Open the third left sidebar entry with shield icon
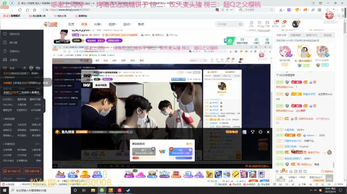The image size is (347, 194). [14, 51]
